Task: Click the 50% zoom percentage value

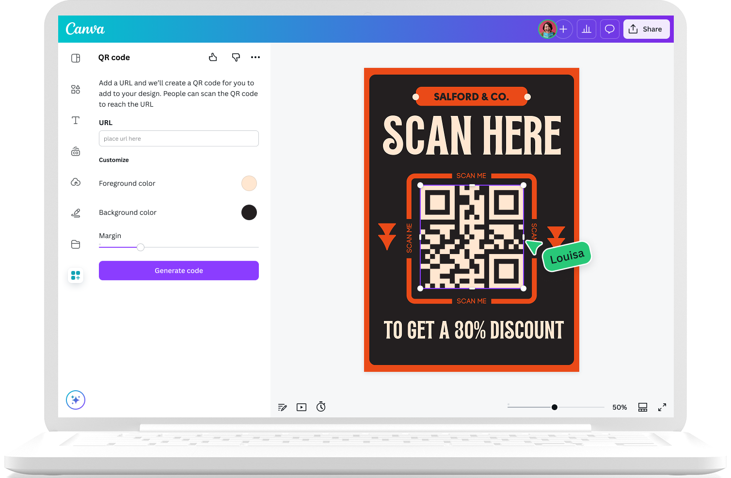Action: point(620,407)
